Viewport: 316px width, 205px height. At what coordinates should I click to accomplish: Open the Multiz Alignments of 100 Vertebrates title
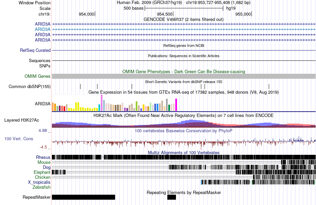[x=184, y=153]
